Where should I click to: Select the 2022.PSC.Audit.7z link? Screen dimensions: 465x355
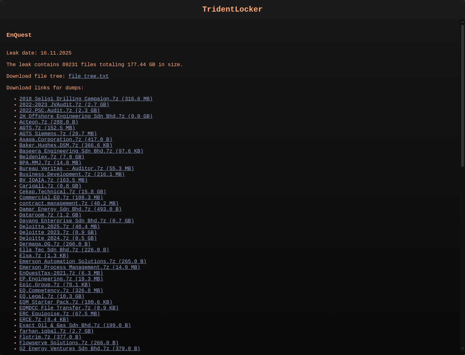[60, 110]
